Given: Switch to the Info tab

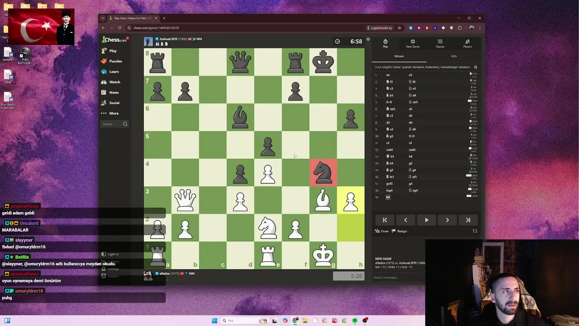Looking at the screenshot, I should pos(454,57).
